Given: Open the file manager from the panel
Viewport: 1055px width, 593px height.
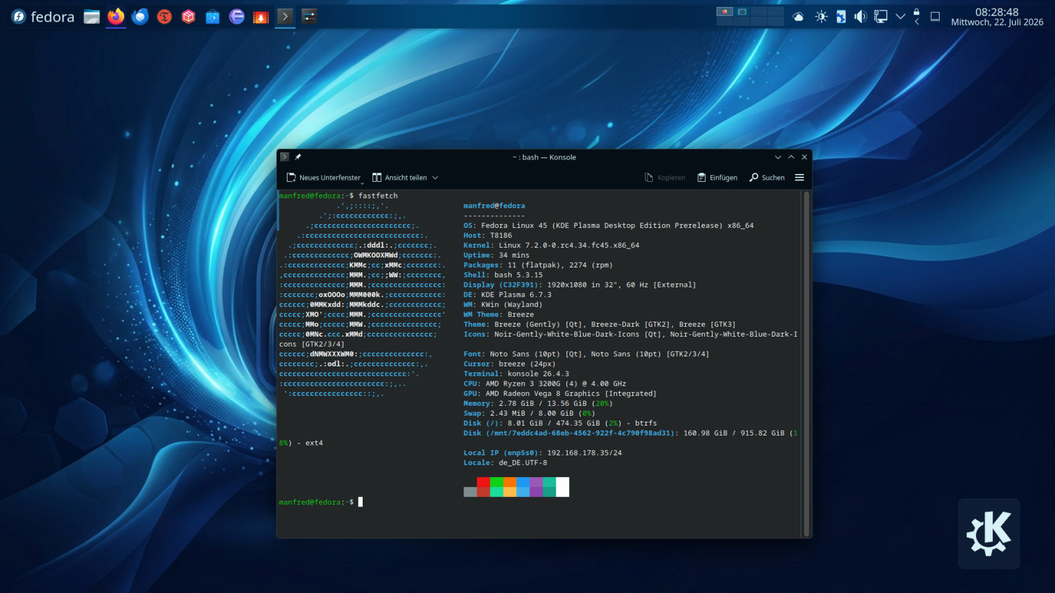Looking at the screenshot, I should (92, 16).
